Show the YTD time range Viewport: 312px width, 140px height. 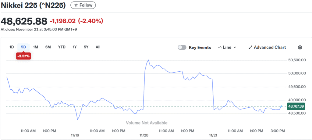coord(62,47)
